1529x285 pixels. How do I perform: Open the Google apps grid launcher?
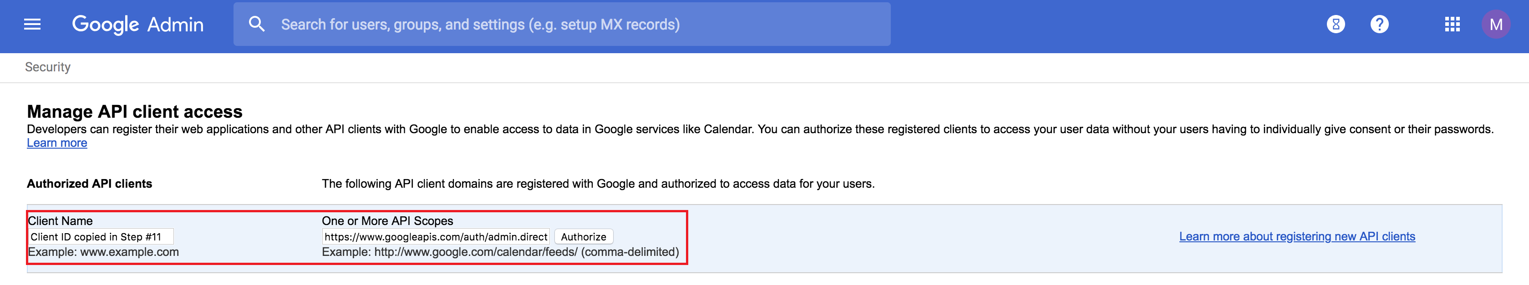tap(1452, 24)
